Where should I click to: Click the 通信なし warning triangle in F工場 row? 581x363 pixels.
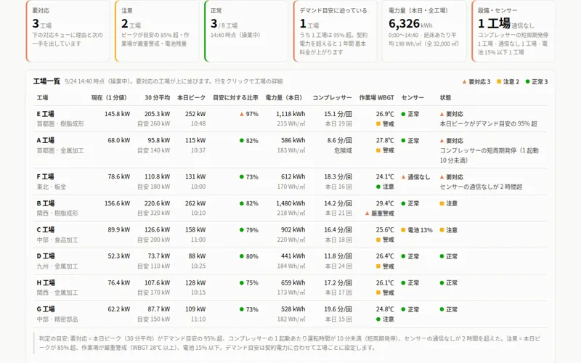403,177
